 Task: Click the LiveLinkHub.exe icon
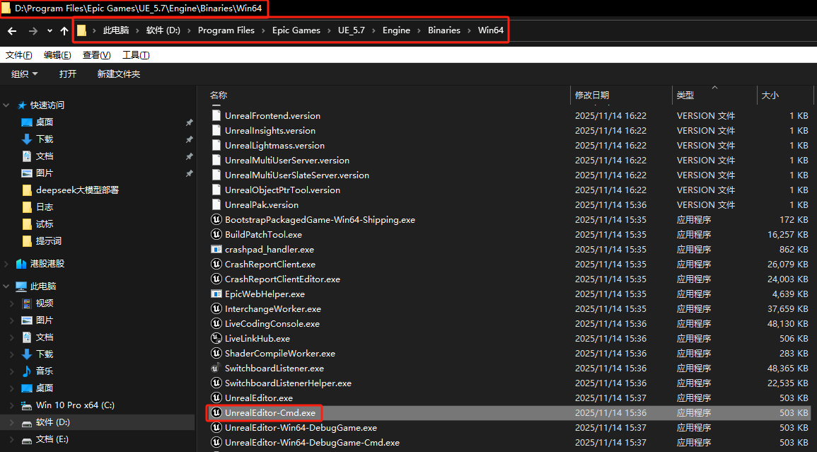coord(216,338)
